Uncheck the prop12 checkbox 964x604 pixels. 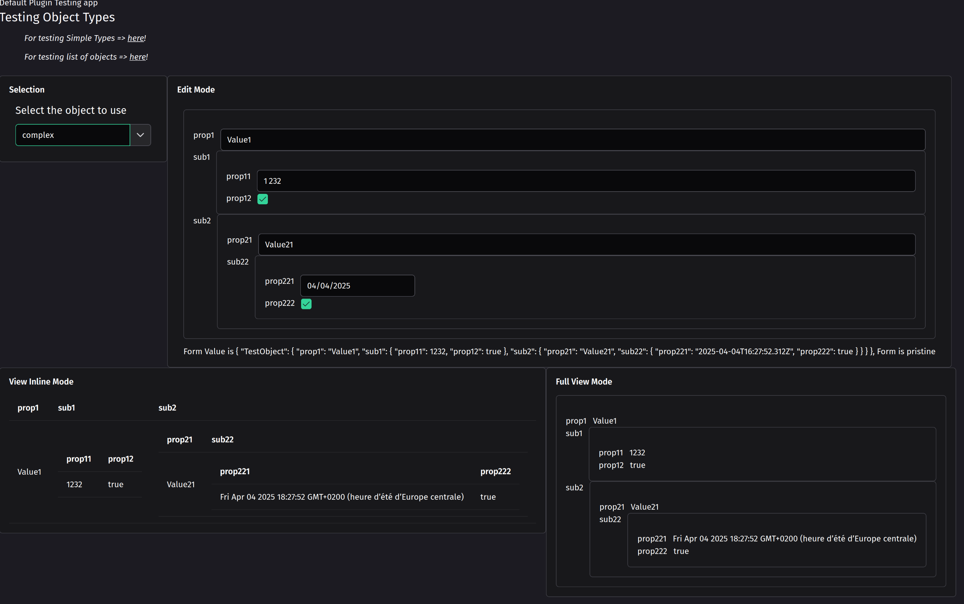coord(263,199)
